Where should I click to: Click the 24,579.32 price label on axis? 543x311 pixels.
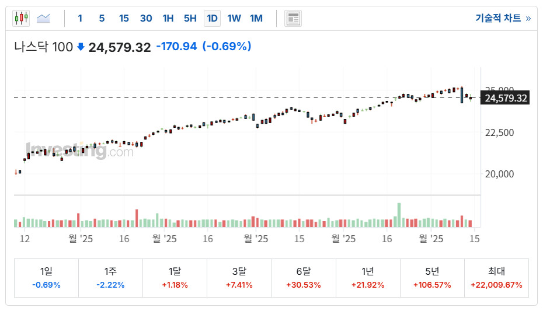coord(506,98)
